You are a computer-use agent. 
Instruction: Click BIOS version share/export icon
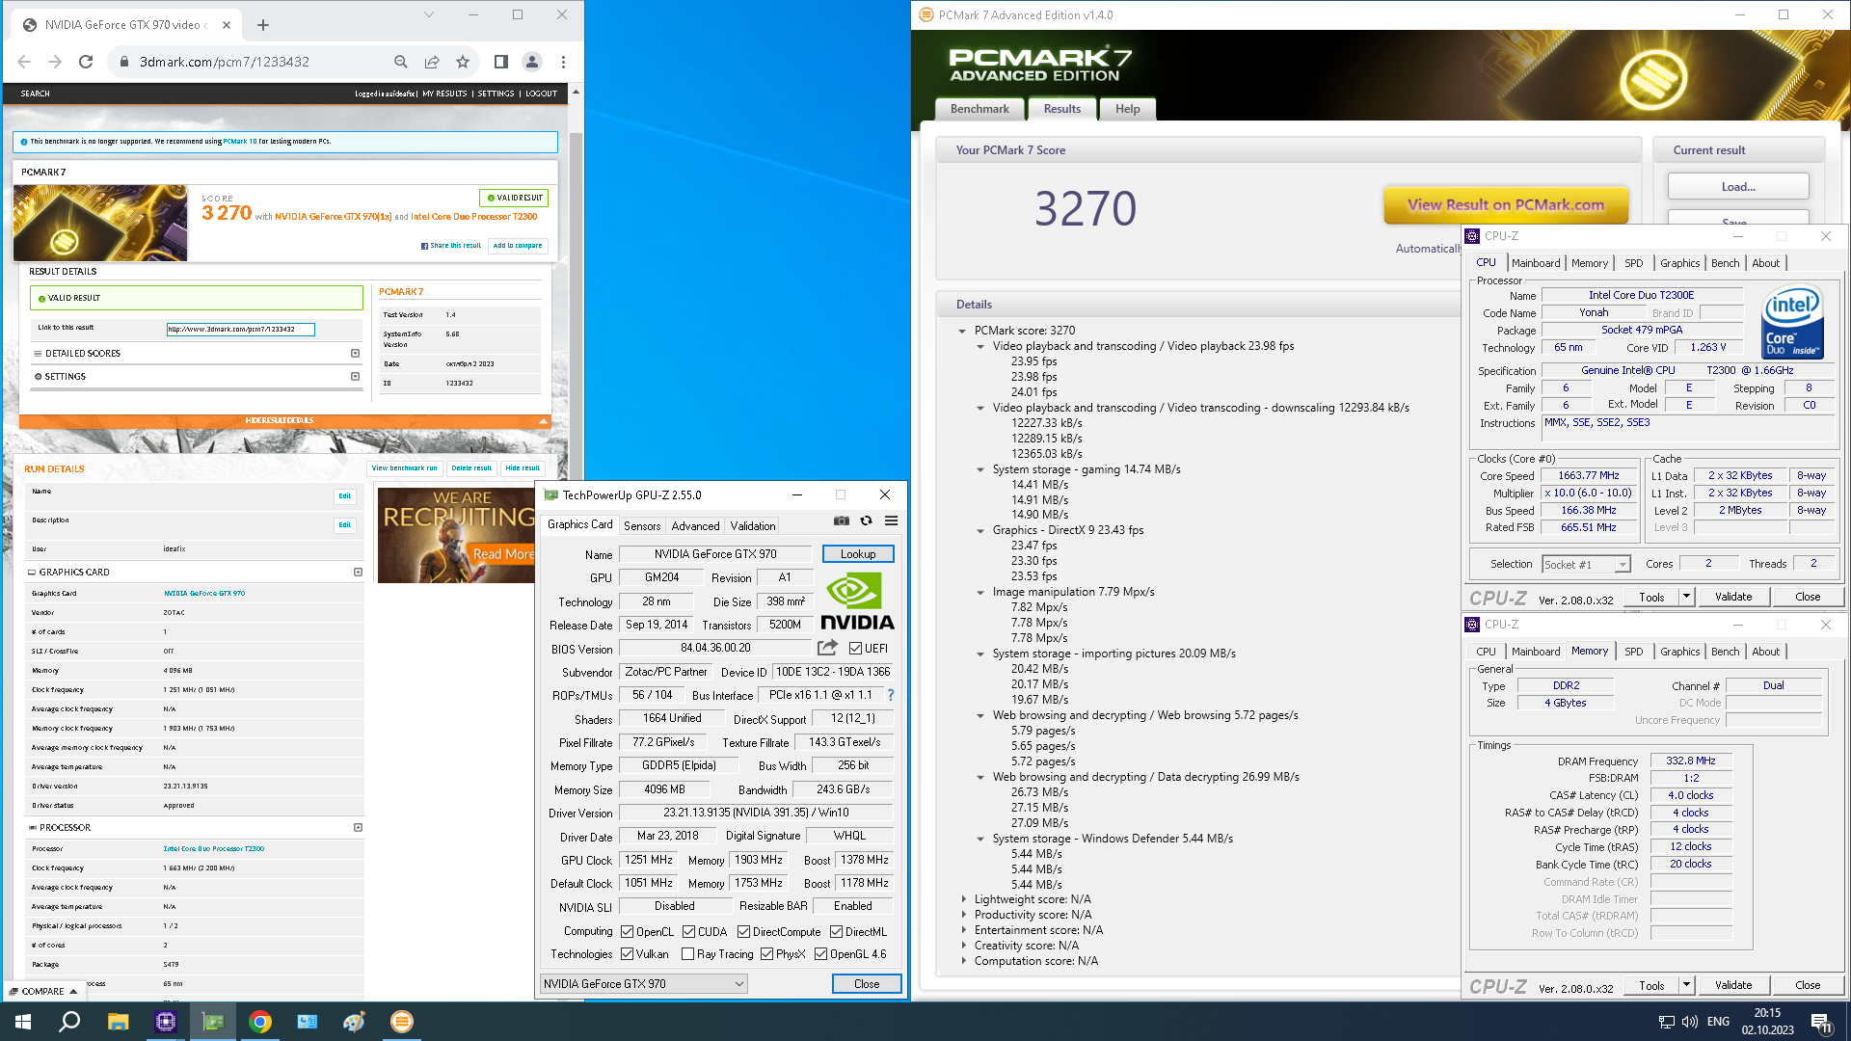point(827,648)
